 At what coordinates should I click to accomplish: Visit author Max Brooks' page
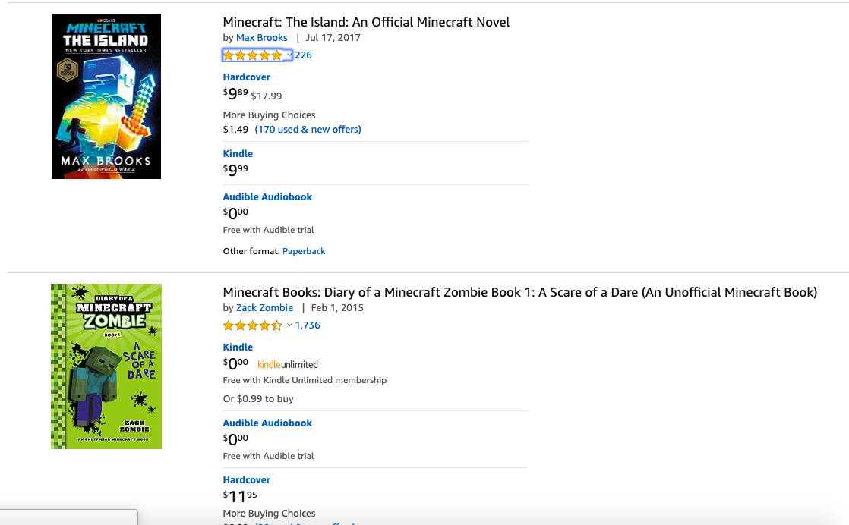coord(262,38)
